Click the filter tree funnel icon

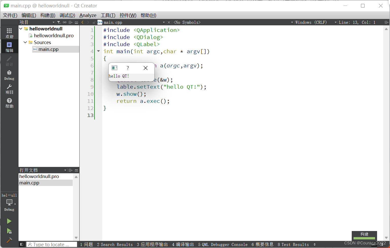point(59,22)
